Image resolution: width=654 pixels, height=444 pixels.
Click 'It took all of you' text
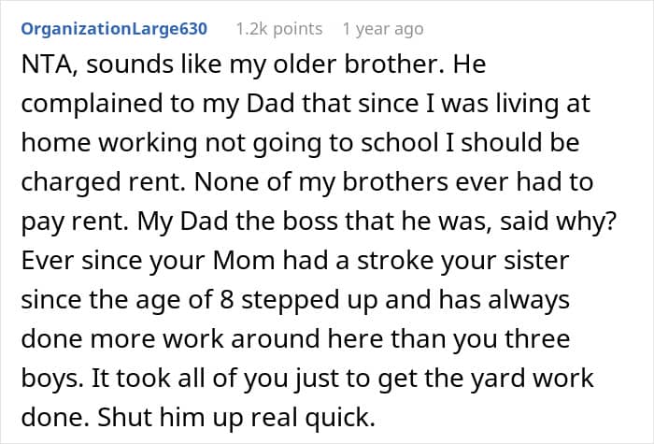[190, 379]
